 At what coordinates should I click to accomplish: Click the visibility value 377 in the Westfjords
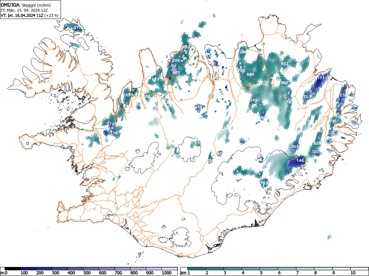point(77,28)
